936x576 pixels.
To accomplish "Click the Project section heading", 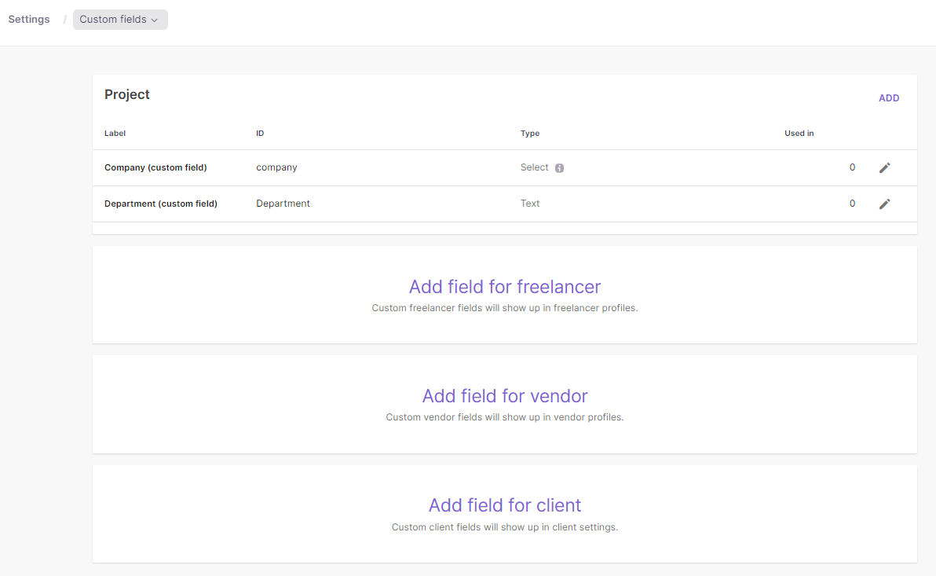I will click(127, 94).
